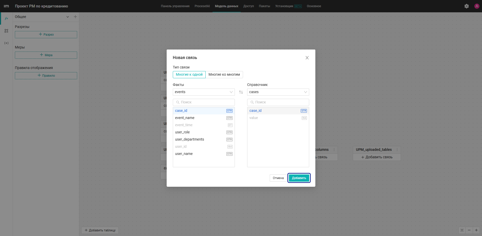Open the Панель управления tab

tap(175, 6)
